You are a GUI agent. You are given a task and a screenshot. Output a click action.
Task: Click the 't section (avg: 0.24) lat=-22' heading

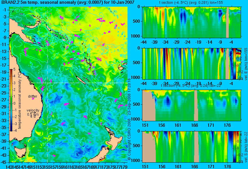(191, 86)
